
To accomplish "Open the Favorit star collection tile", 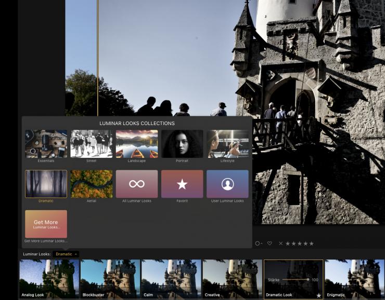I will coord(182,184).
